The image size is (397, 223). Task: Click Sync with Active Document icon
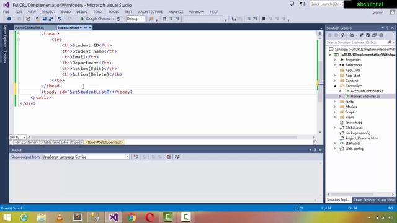click(362, 35)
